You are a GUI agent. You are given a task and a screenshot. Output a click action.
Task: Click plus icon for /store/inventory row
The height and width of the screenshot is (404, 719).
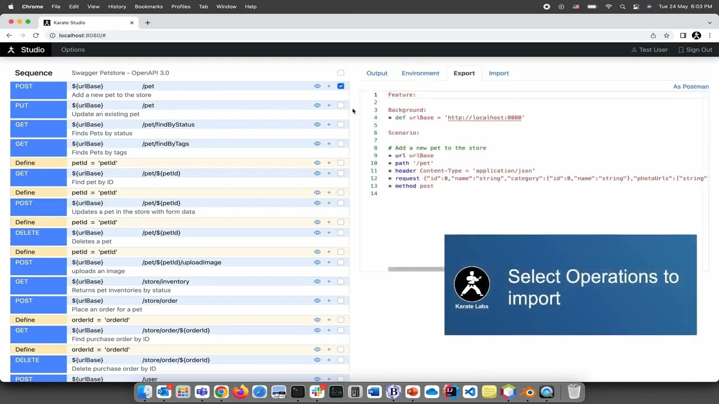(x=329, y=282)
